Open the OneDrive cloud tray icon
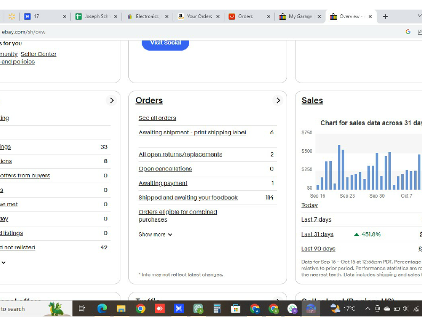Image resolution: width=422 pixels, height=326 pixels. pos(387,308)
